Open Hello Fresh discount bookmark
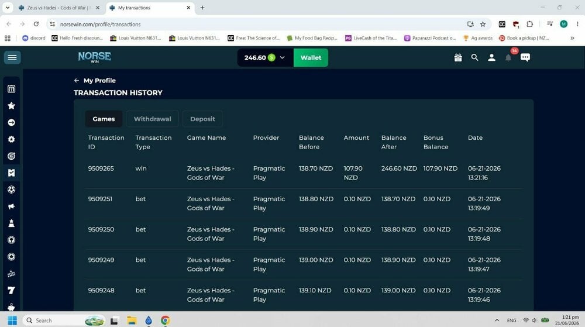The image size is (585, 327). [x=77, y=38]
